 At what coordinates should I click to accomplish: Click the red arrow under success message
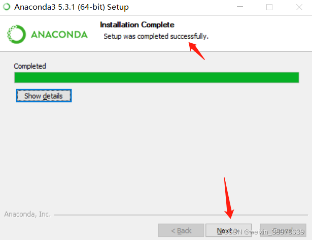click(x=197, y=51)
